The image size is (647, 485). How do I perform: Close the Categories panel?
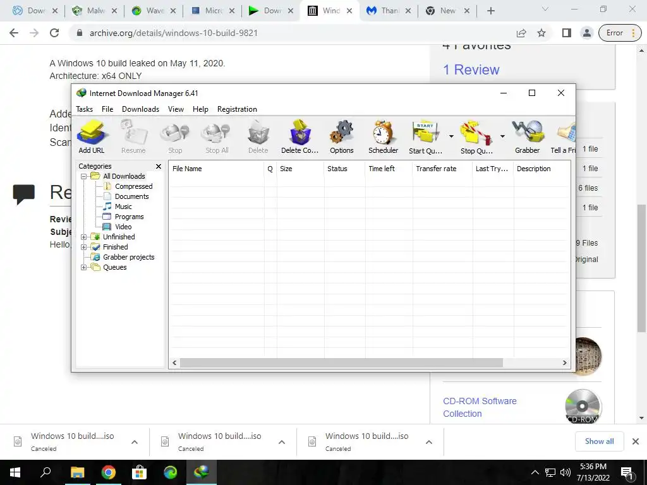click(x=159, y=166)
